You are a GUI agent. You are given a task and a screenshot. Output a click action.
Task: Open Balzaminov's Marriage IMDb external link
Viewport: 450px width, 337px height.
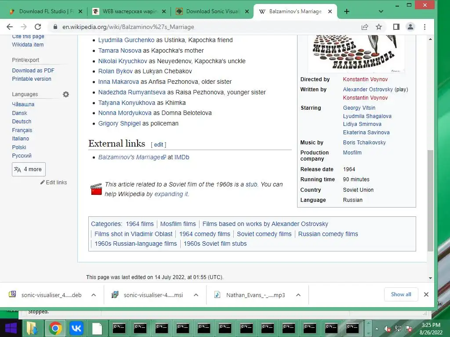(x=132, y=158)
